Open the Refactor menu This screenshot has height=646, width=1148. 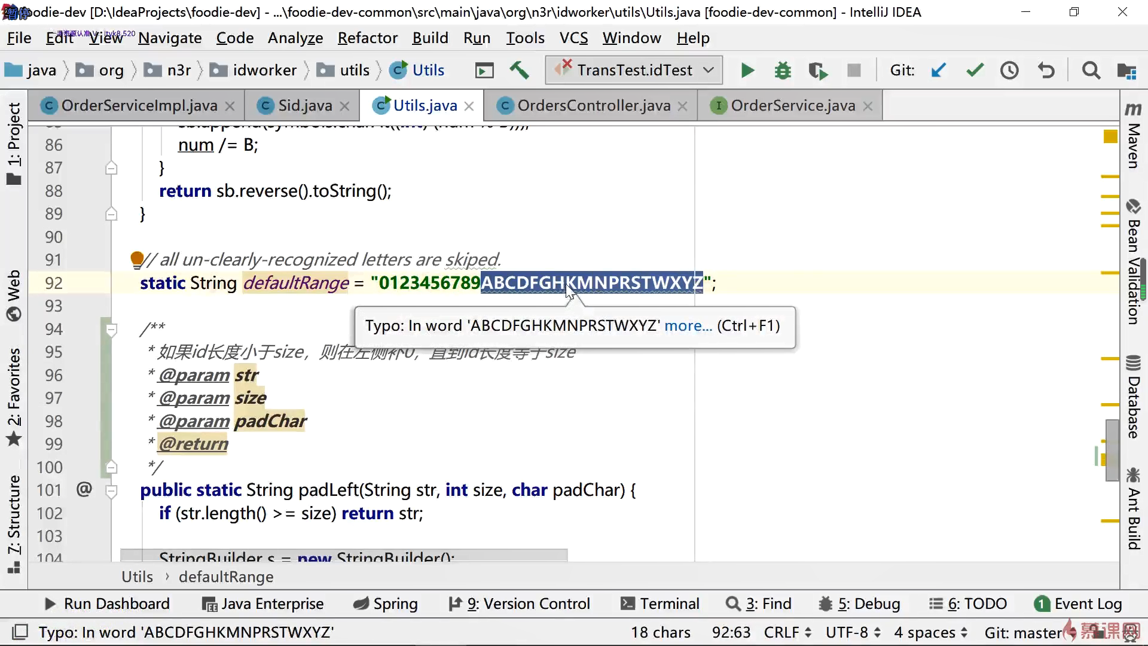click(x=367, y=38)
